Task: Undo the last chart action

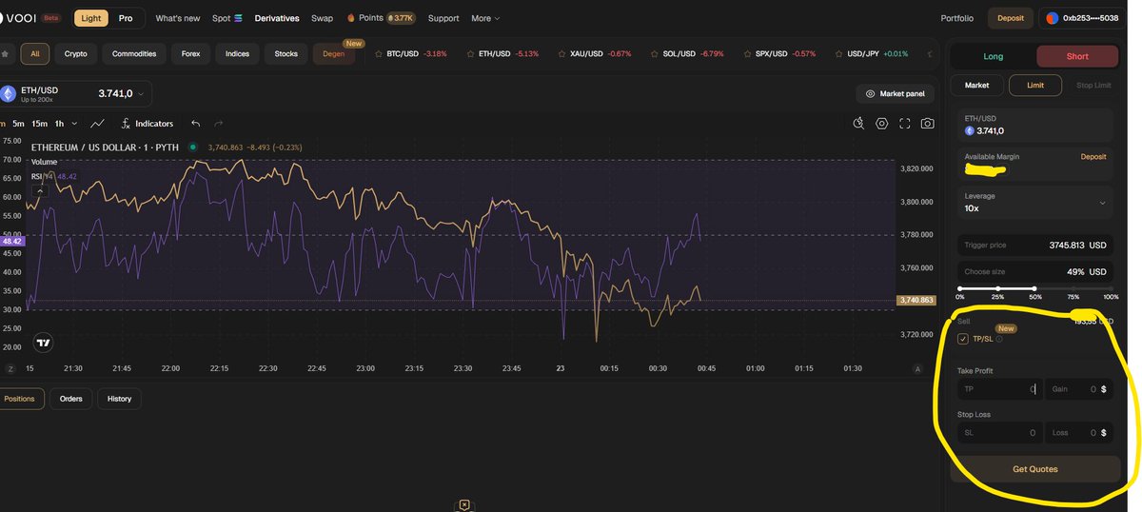Action: [x=195, y=124]
